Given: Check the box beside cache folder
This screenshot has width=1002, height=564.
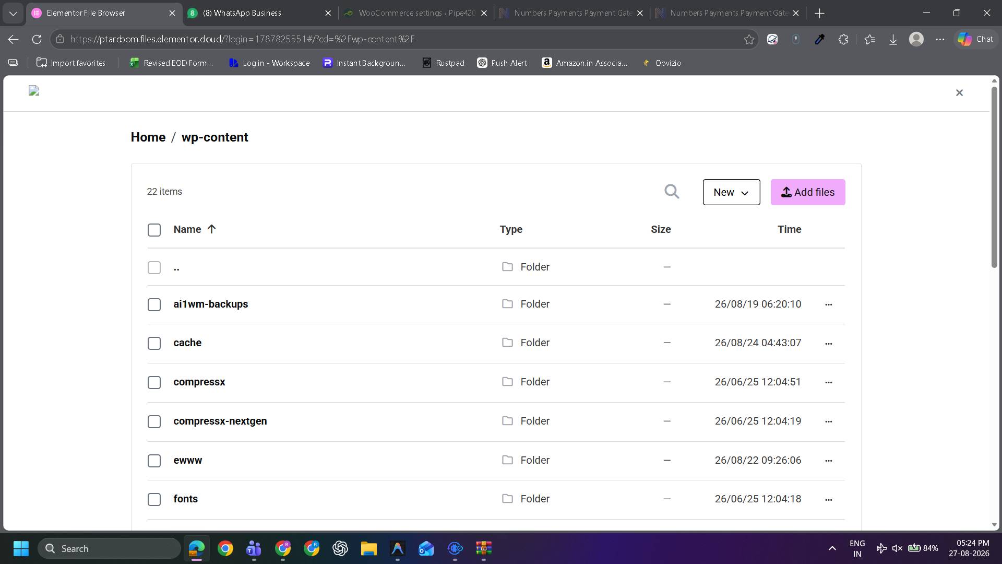Looking at the screenshot, I should pyautogui.click(x=154, y=343).
